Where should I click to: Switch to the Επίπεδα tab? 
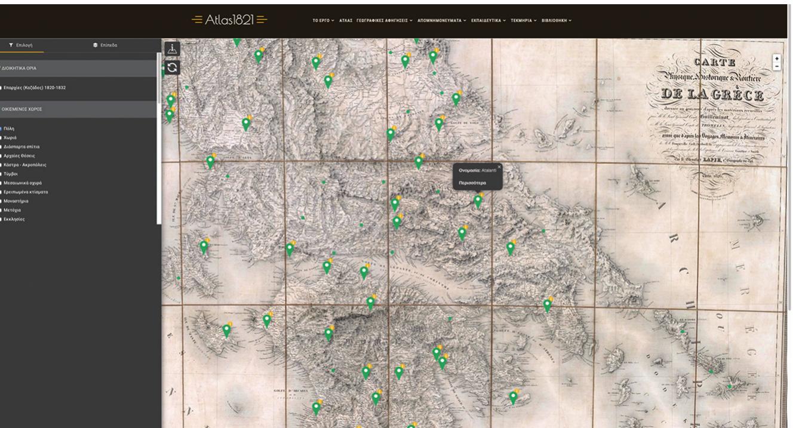(105, 45)
